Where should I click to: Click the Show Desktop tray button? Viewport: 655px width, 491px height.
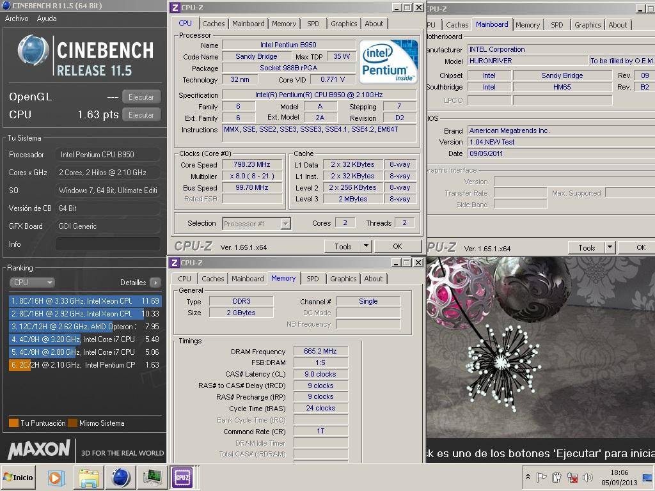pos(649,477)
